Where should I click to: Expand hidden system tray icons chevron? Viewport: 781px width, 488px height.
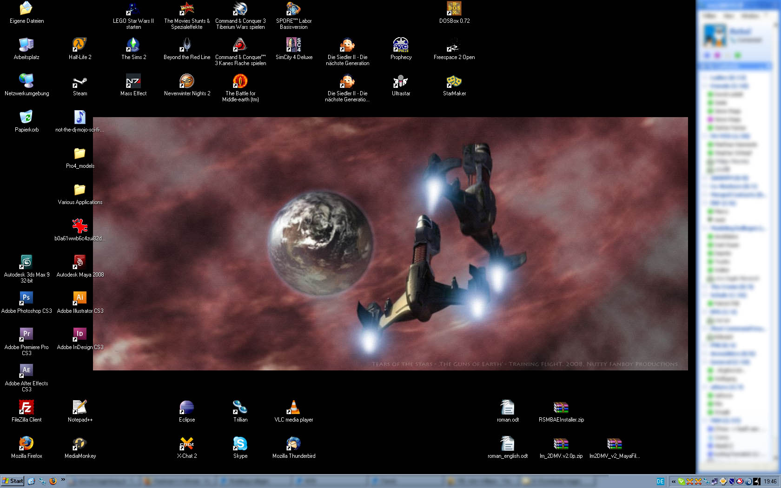[x=673, y=481]
